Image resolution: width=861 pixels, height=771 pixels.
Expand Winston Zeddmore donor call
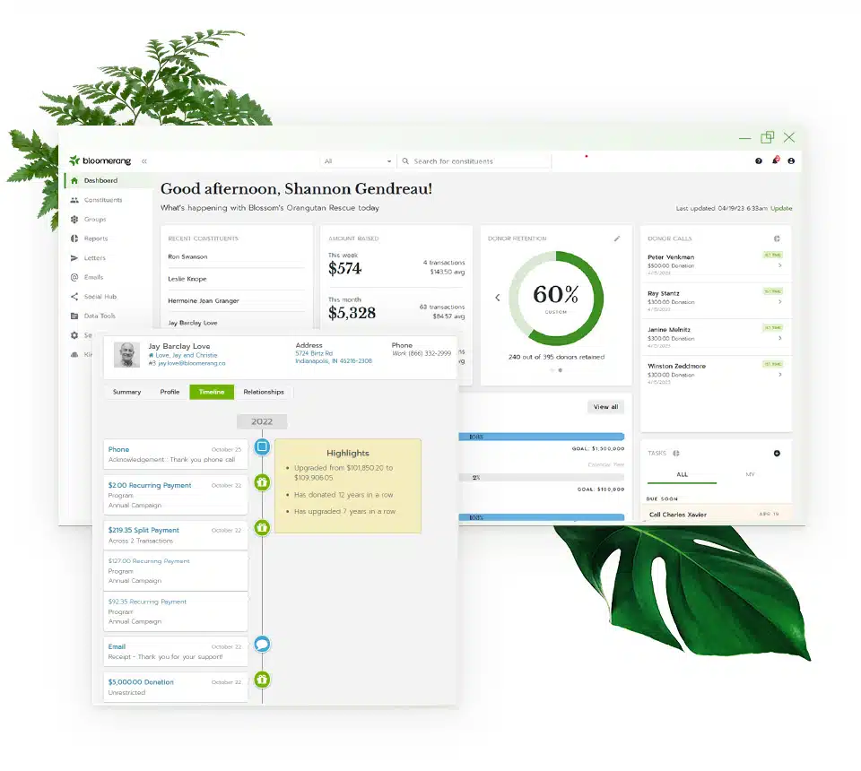(x=779, y=375)
